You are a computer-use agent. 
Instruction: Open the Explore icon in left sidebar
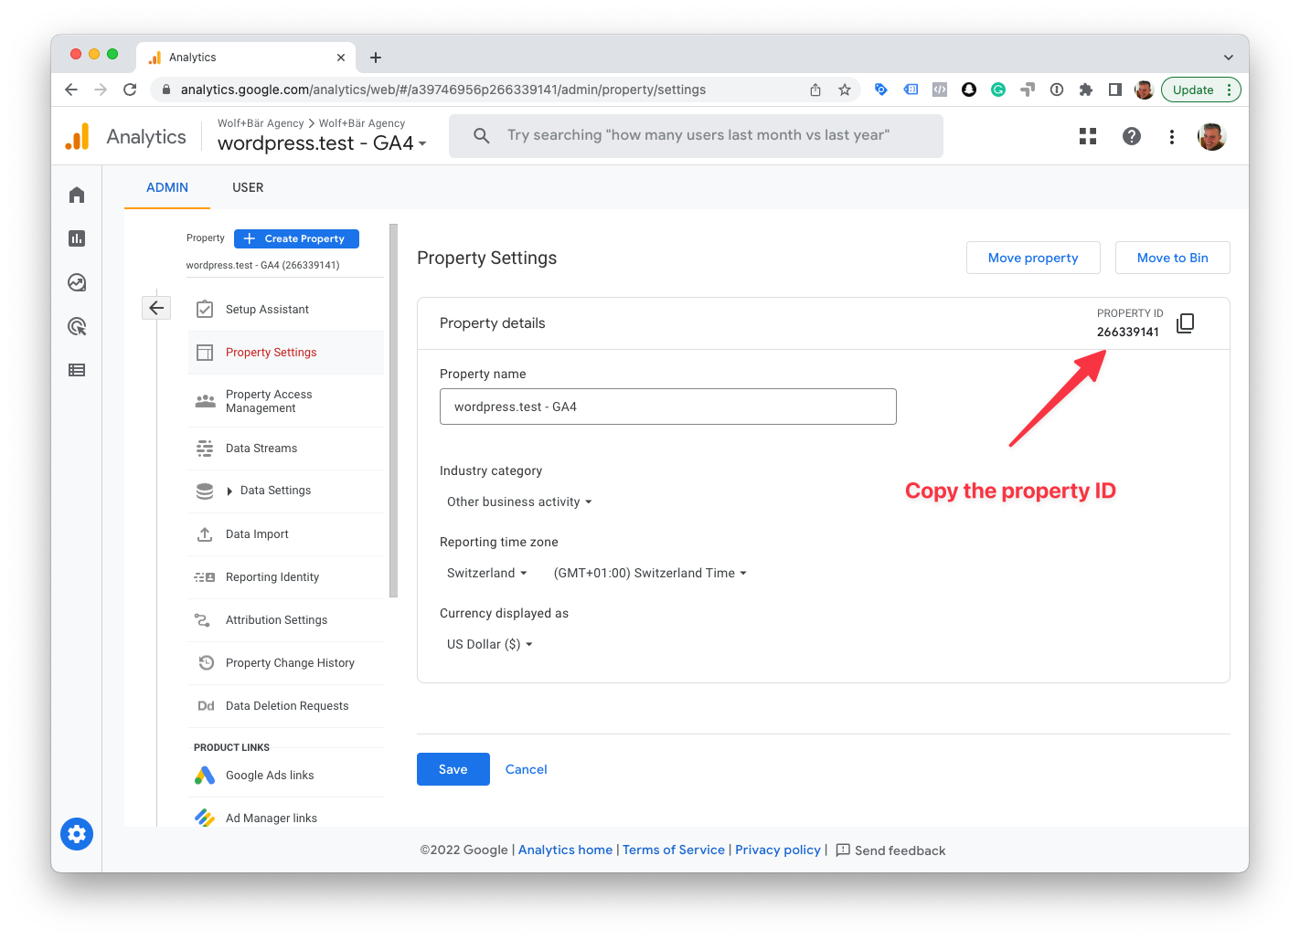click(77, 282)
